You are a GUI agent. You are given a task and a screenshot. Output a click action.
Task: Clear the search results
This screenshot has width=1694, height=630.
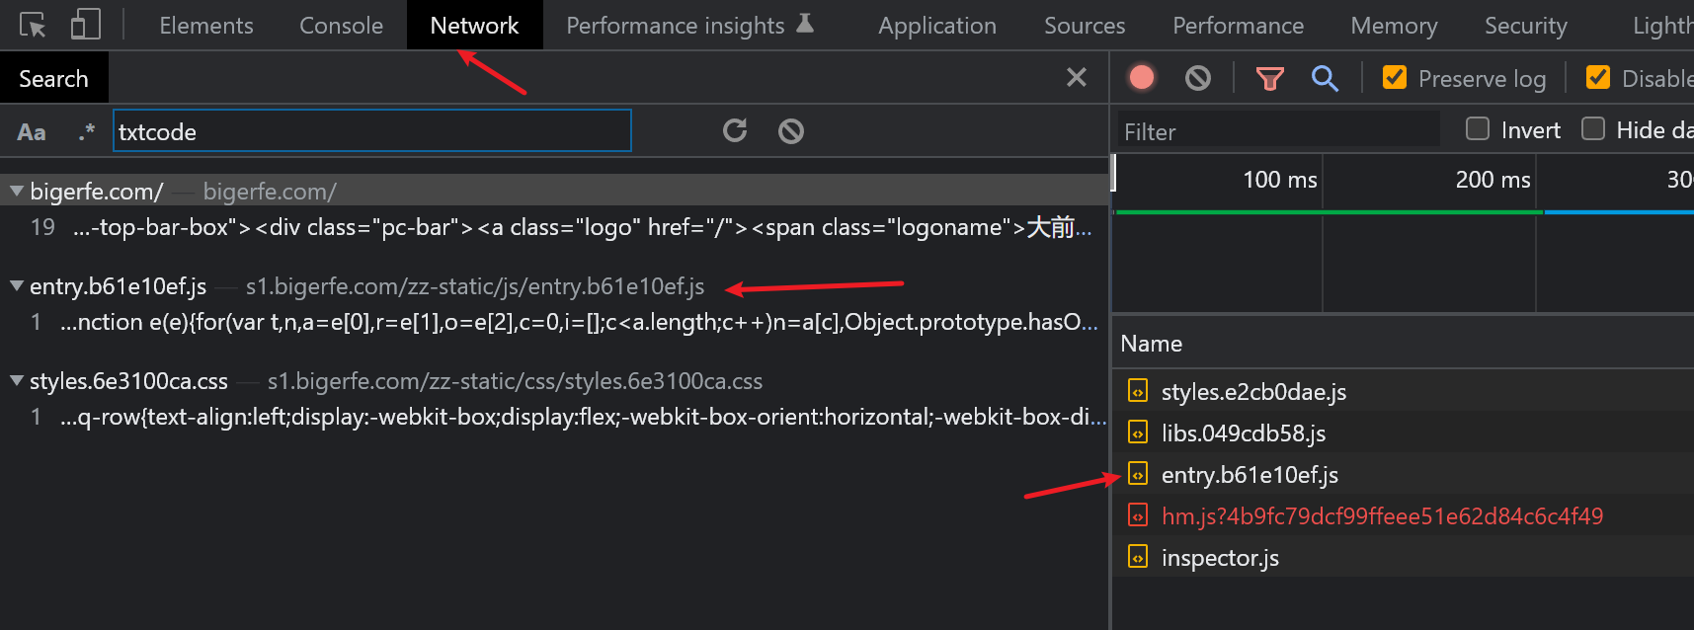click(791, 131)
